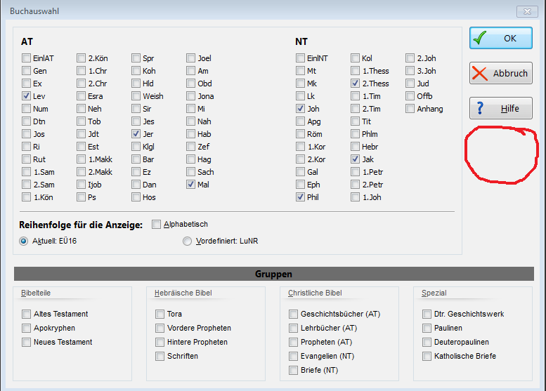Check the Gen book checkbox
546x391 pixels.
coord(26,71)
